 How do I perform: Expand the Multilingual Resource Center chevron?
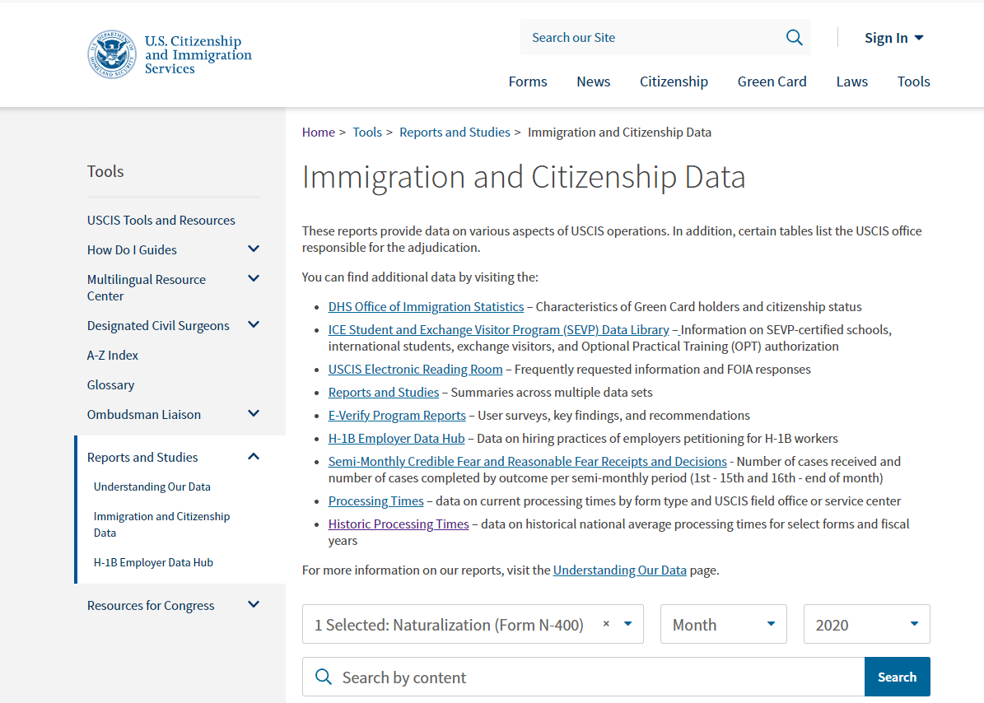coord(254,278)
